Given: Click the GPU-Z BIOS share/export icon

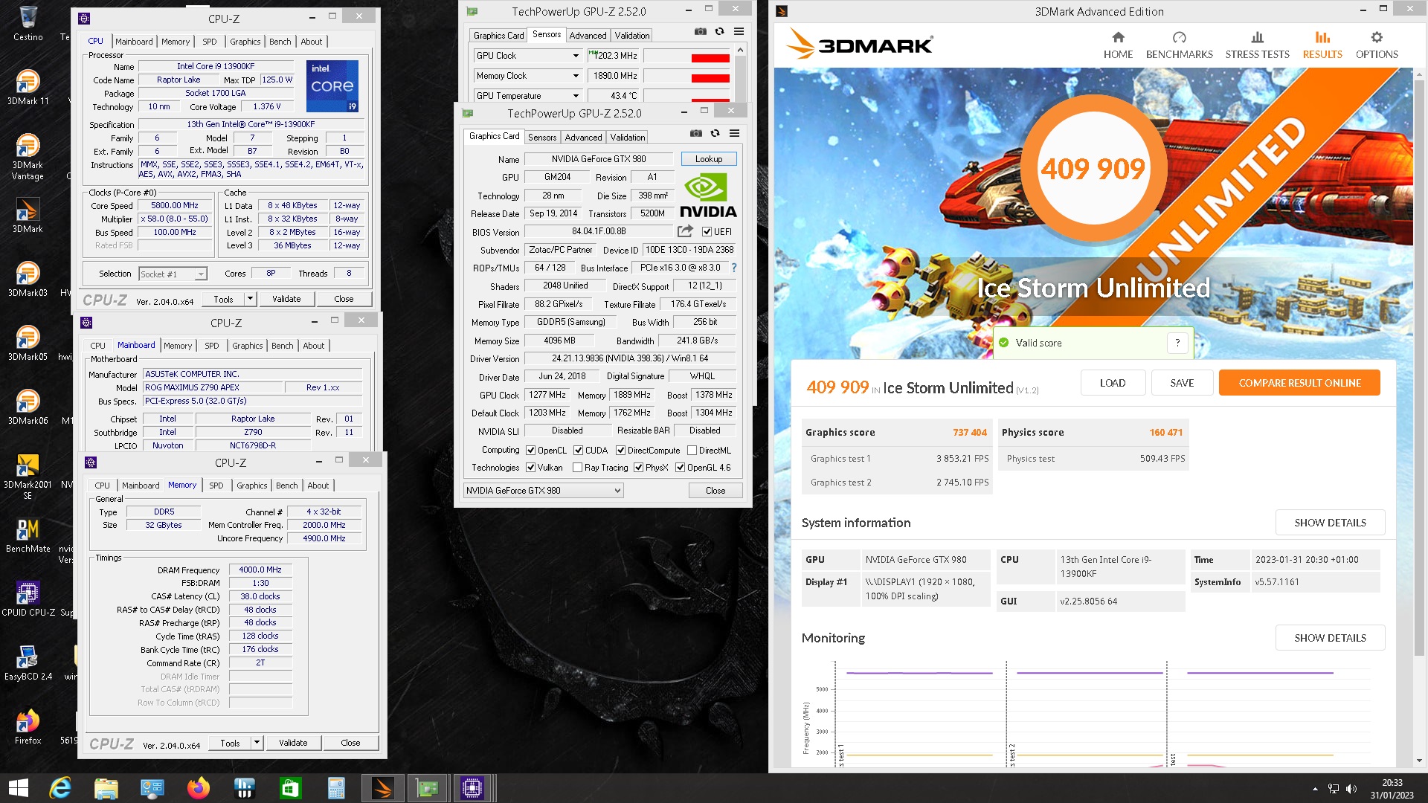Looking at the screenshot, I should (685, 231).
